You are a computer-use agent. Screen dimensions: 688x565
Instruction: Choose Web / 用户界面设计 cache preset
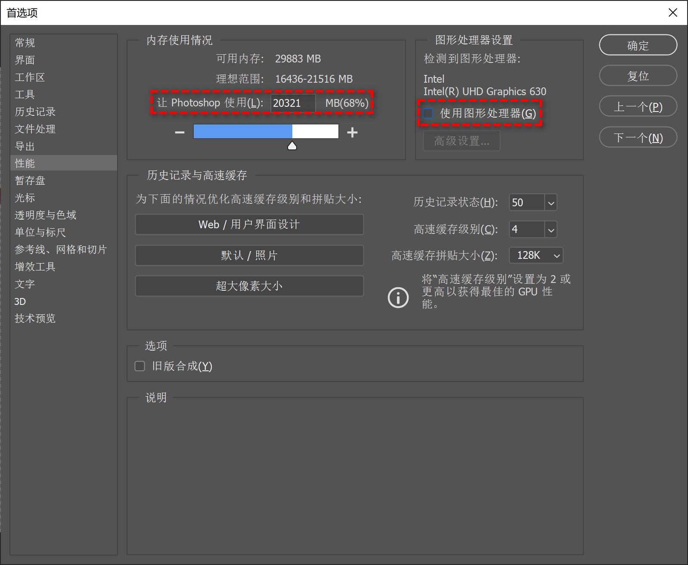tap(249, 224)
